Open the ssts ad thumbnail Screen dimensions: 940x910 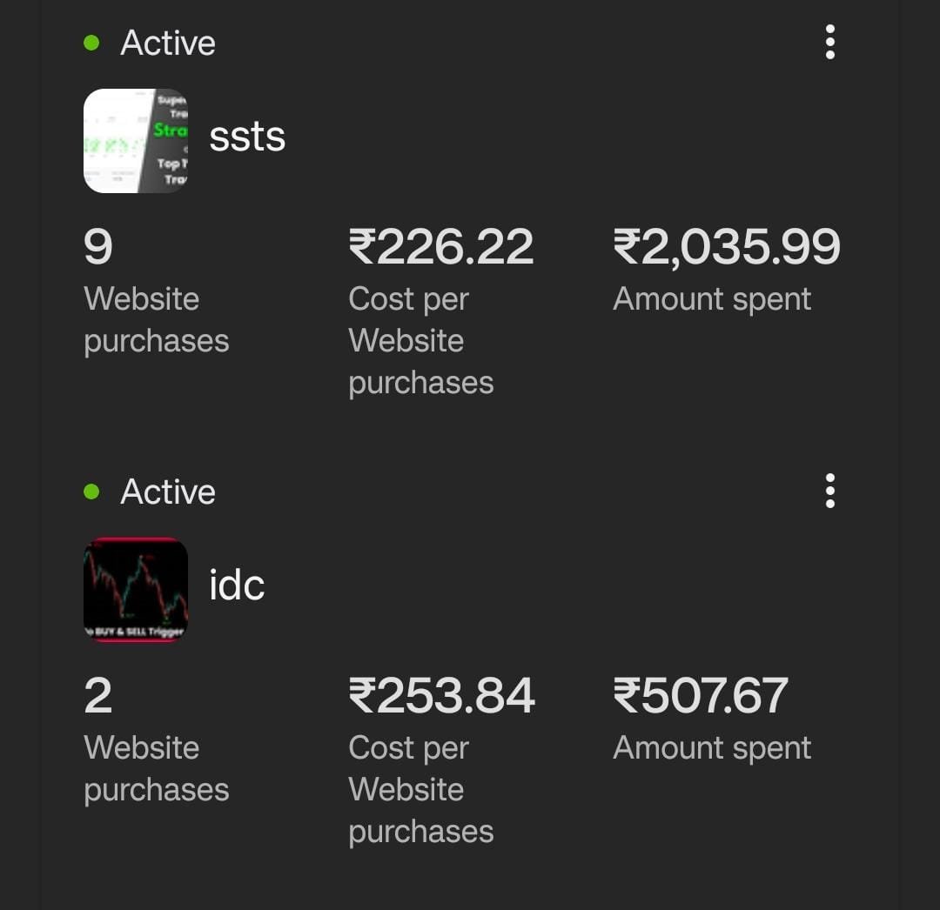pyautogui.click(x=136, y=140)
